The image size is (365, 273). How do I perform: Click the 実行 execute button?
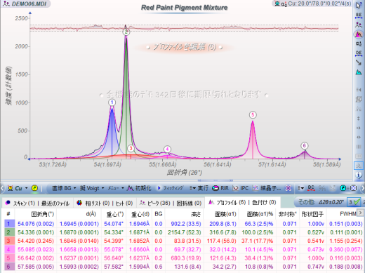pos(199,188)
